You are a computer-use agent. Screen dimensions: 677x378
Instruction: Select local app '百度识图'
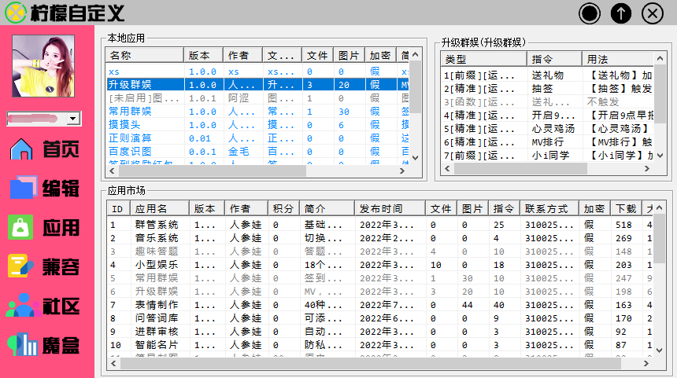coord(257,152)
